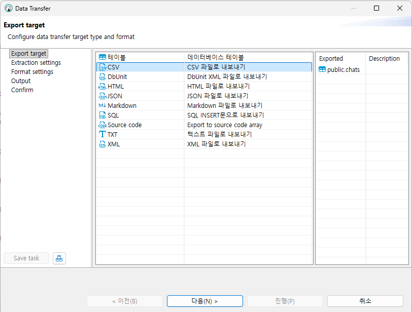Pick the HTML export format label
412x312 pixels.
116,87
